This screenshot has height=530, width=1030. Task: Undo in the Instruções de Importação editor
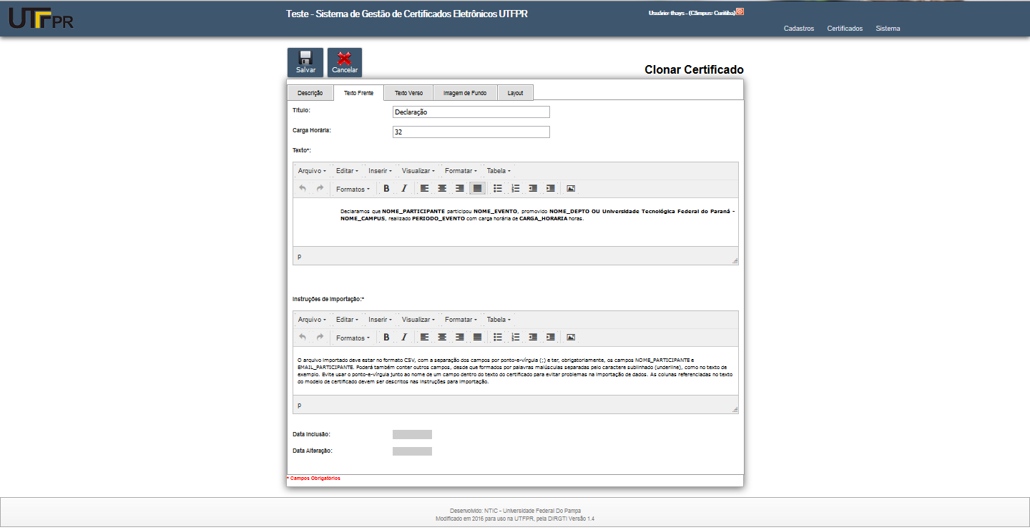tap(303, 337)
